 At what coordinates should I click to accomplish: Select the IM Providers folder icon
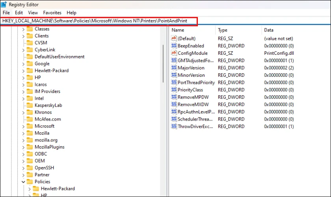[30, 91]
